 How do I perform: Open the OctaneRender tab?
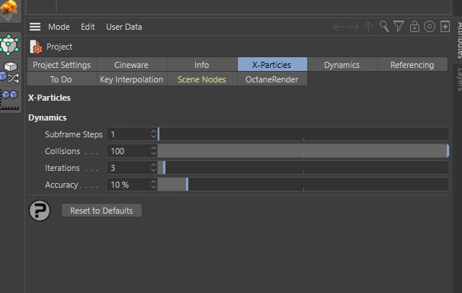[x=272, y=79]
